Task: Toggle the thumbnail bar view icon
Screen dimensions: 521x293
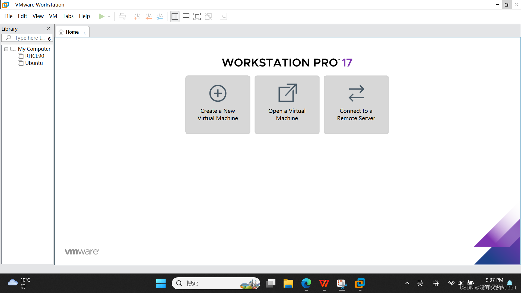Action: point(186,17)
